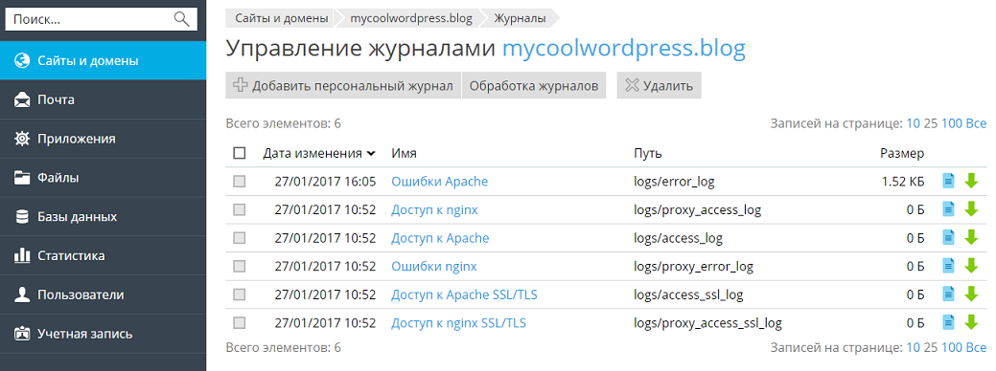Click the bar chart icon next to Статистика
The image size is (996, 371).
tap(22, 255)
